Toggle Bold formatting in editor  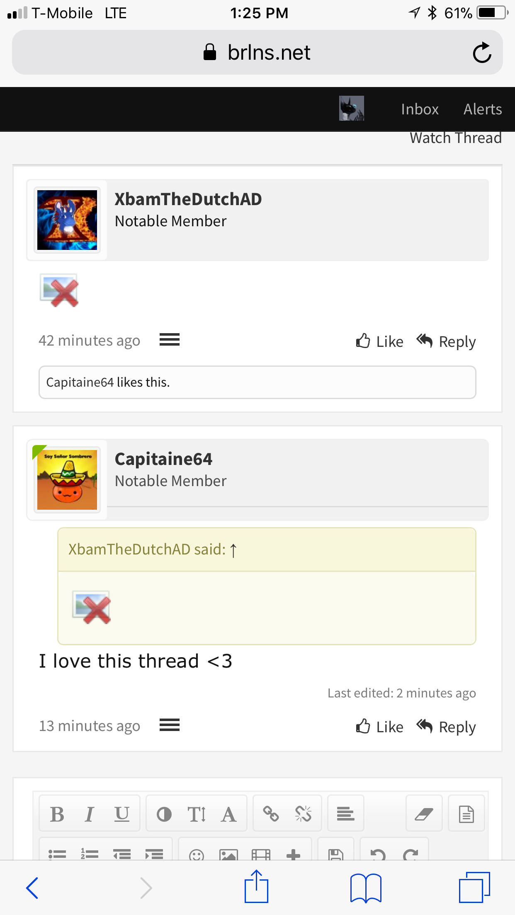click(57, 814)
